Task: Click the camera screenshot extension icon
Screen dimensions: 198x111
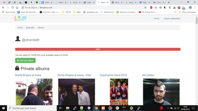Action: 156,8
